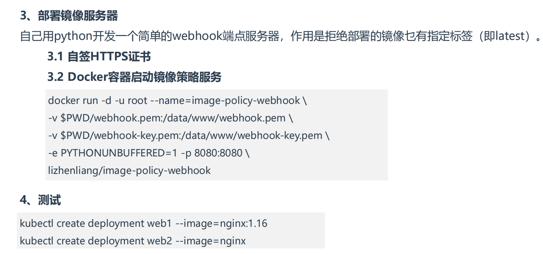Click the heading 4、测试
The height and width of the screenshot is (254, 543).
40,200
